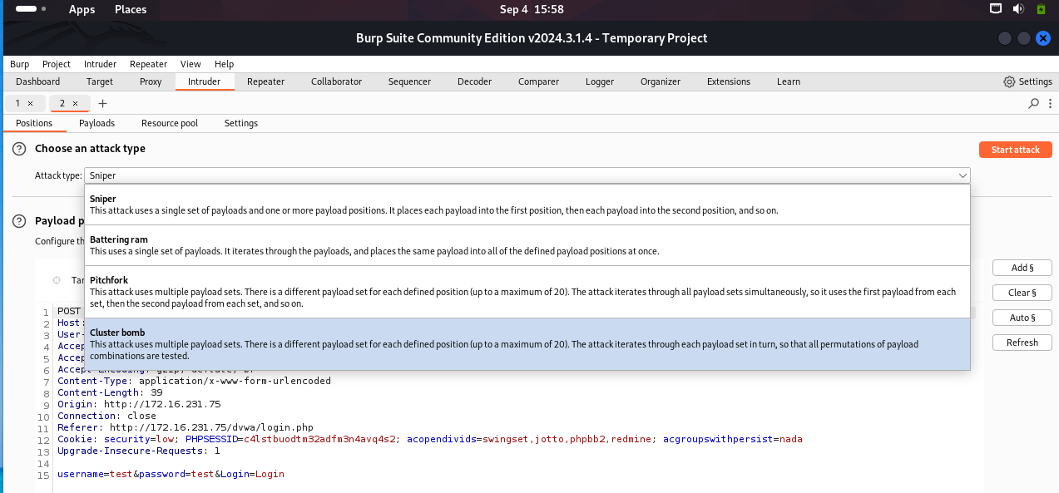The width and height of the screenshot is (1059, 493).
Task: Open help icon beside Payload positions
Action: click(x=19, y=221)
